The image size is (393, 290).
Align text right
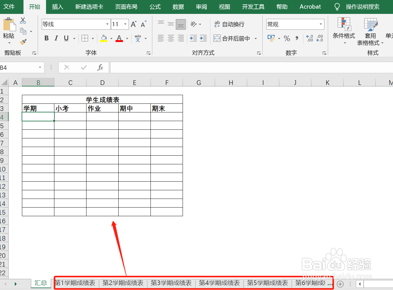pyautogui.click(x=181, y=38)
